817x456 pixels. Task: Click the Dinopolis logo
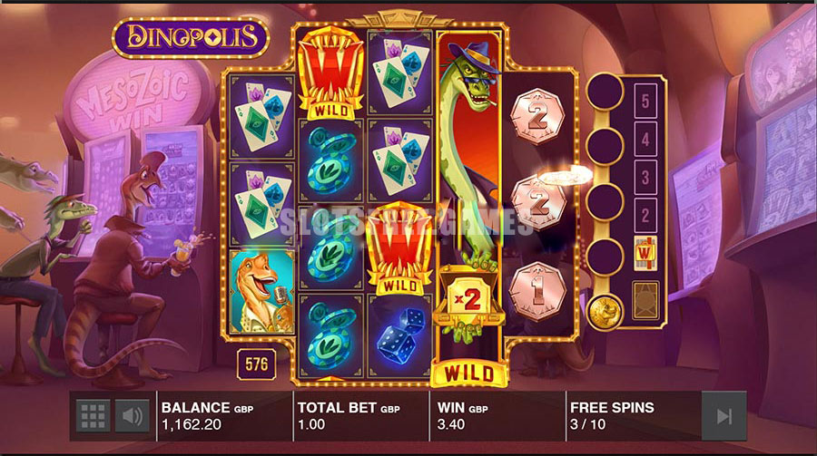pyautogui.click(x=191, y=37)
